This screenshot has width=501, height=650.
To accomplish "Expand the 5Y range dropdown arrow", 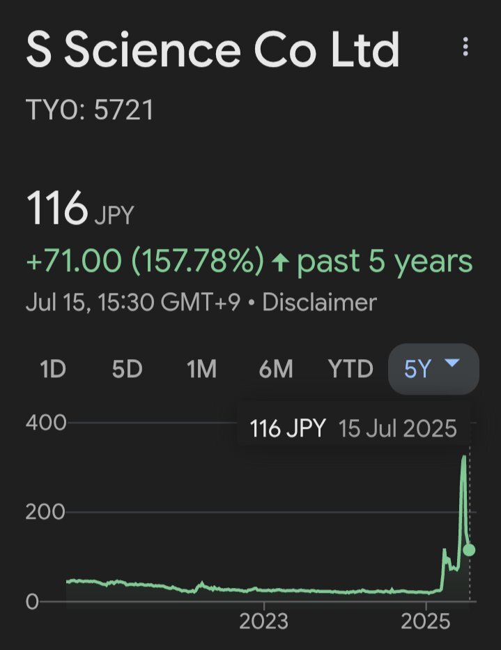I will tap(452, 363).
